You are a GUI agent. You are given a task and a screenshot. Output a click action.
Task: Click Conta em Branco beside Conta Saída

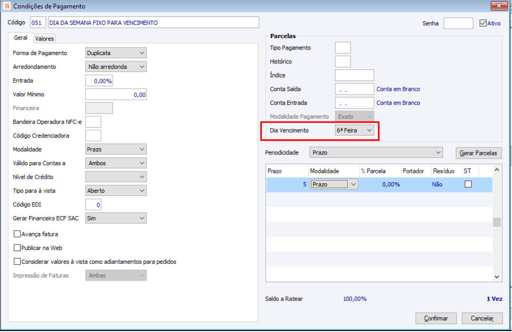(398, 89)
